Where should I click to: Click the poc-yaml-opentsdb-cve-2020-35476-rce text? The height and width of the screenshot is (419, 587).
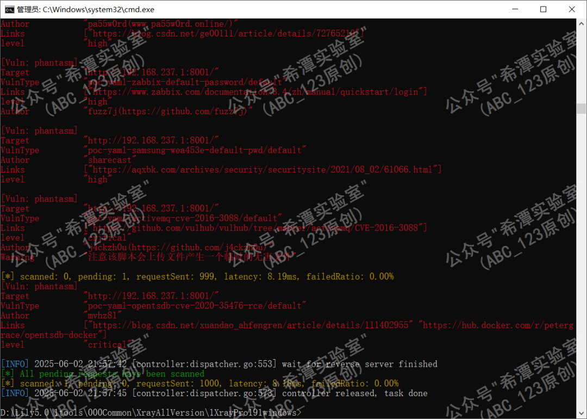click(195, 306)
